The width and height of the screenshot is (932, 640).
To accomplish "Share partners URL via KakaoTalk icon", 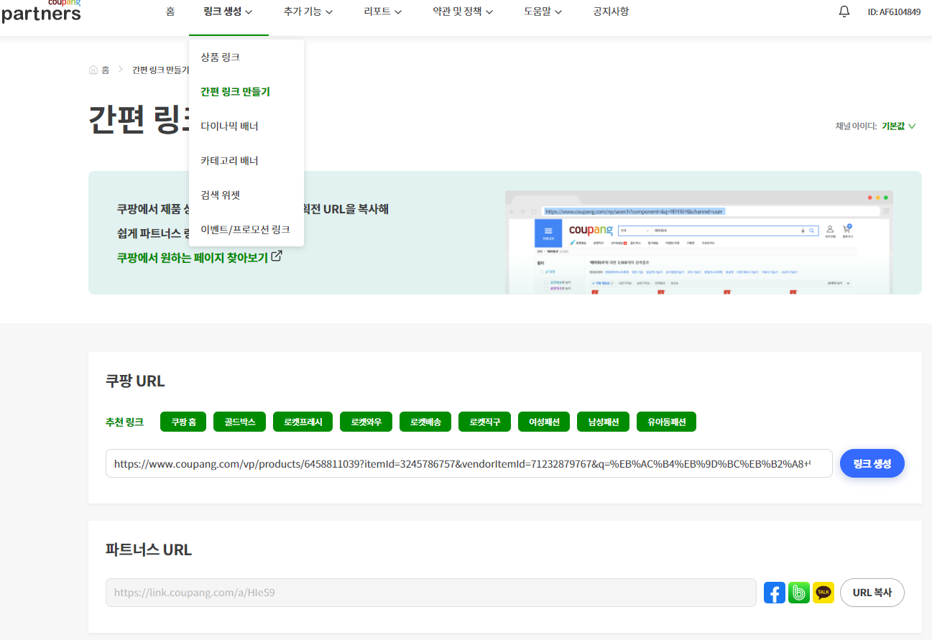I will [823, 593].
